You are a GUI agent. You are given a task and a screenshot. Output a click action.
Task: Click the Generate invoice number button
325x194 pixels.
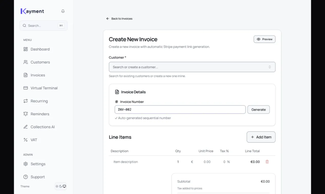(x=258, y=110)
